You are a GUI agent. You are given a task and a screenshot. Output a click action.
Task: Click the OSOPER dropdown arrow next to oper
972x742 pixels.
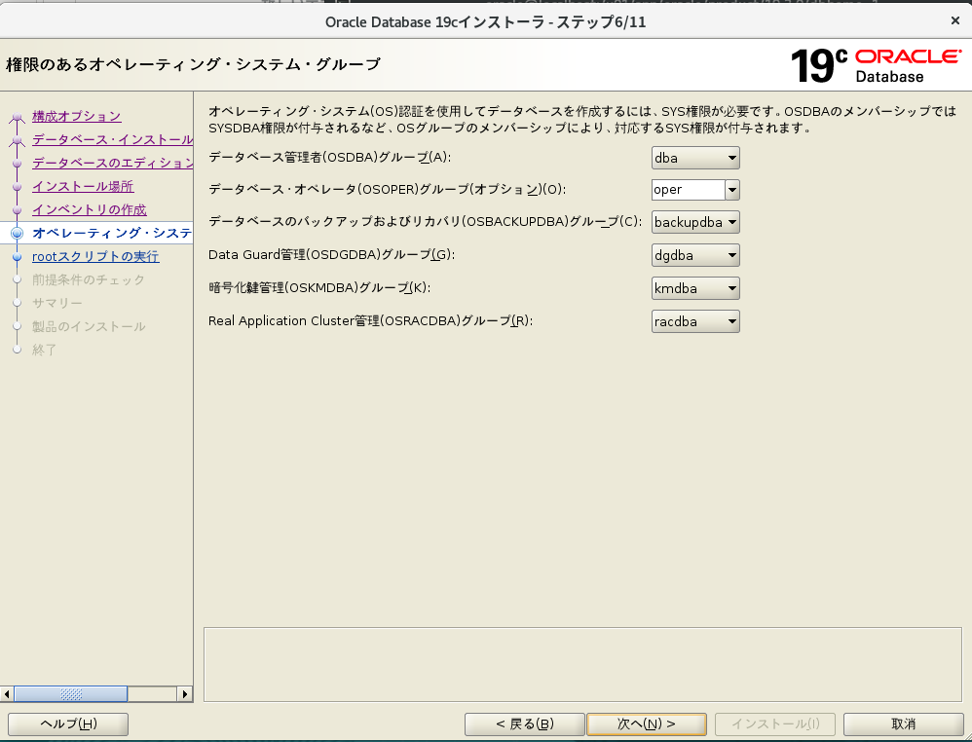pos(732,190)
